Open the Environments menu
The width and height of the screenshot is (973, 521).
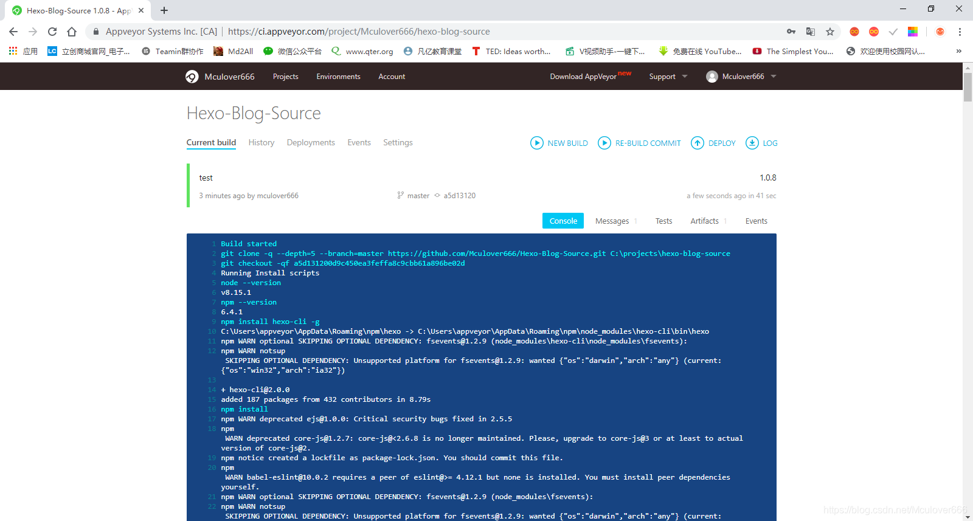tap(338, 77)
